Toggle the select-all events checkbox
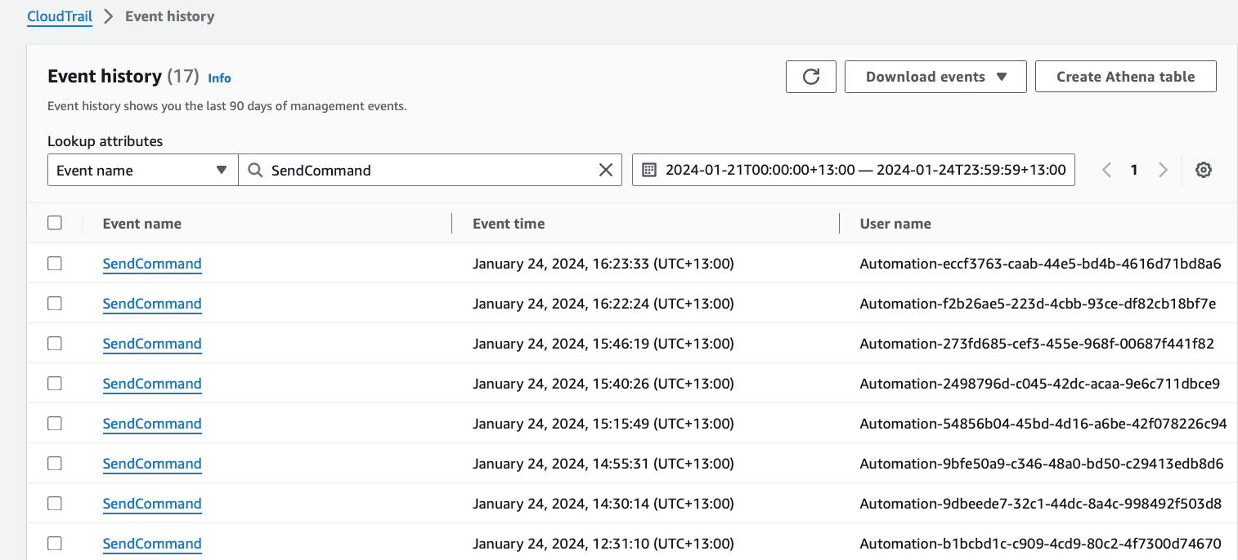 [x=55, y=223]
